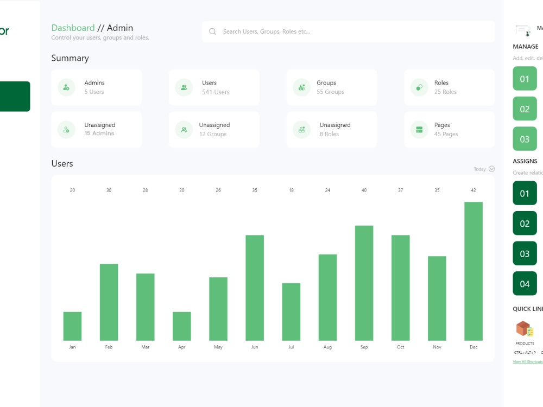Click the Unassigned Groups card icon
543x407 pixels.
coord(184,130)
